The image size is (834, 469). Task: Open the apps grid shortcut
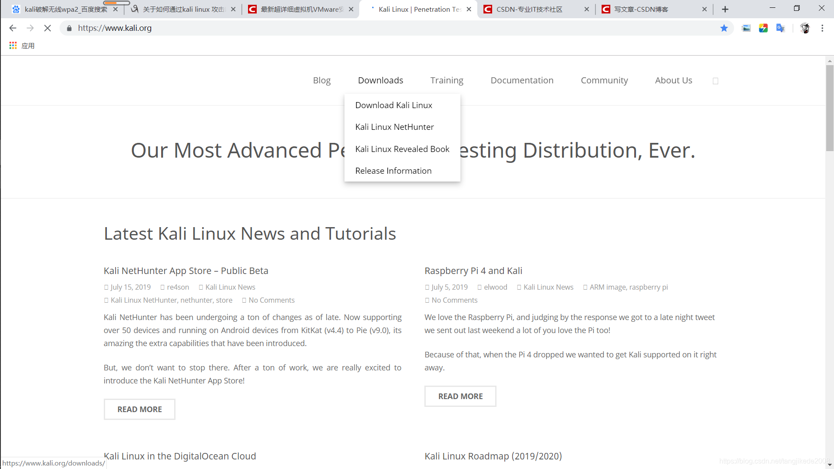(x=13, y=46)
